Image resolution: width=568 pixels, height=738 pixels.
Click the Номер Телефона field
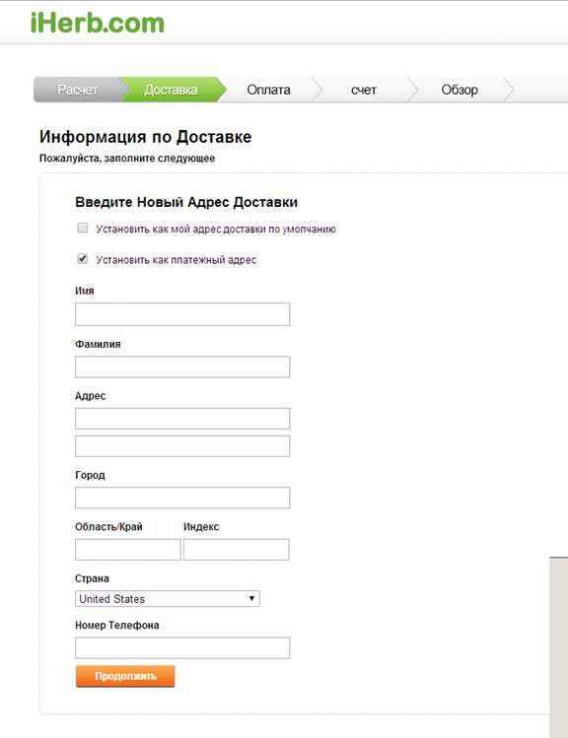(x=182, y=648)
